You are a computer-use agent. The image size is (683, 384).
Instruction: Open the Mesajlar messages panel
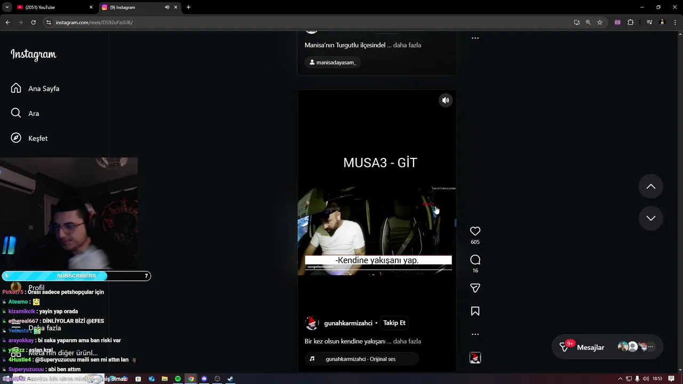[x=607, y=347]
